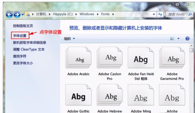Expand the chevron after 计算机
The height and width of the screenshot is (113, 195).
pyautogui.click(x=50, y=14)
